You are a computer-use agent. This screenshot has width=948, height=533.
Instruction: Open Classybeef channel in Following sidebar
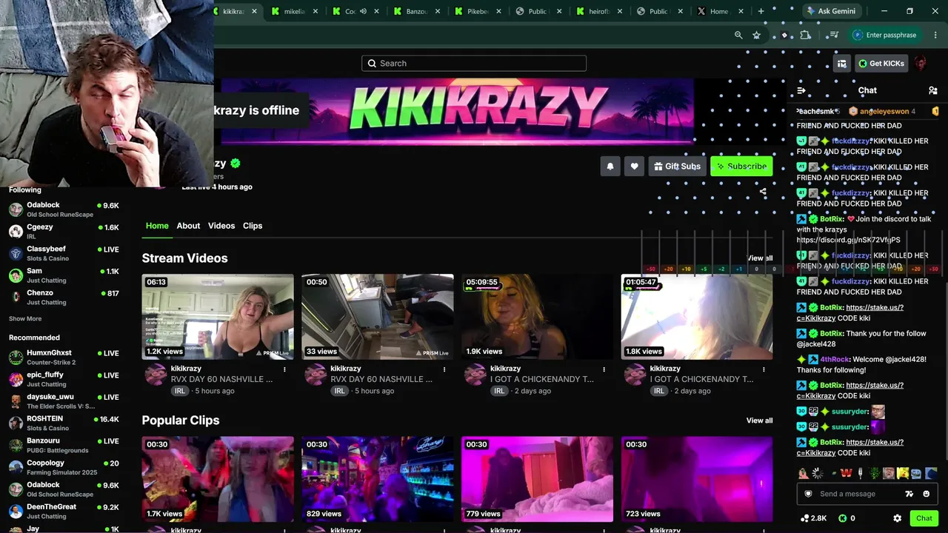(64, 253)
